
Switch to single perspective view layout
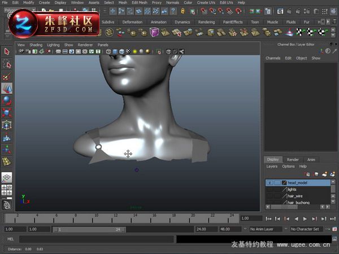[x=7, y=178]
